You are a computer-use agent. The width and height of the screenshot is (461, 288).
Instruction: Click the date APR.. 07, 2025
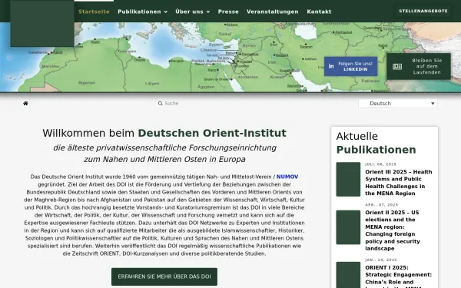pyautogui.click(x=382, y=205)
